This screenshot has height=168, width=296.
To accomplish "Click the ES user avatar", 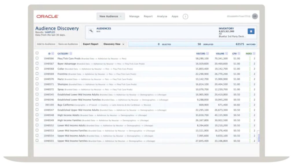I will pos(254,16).
